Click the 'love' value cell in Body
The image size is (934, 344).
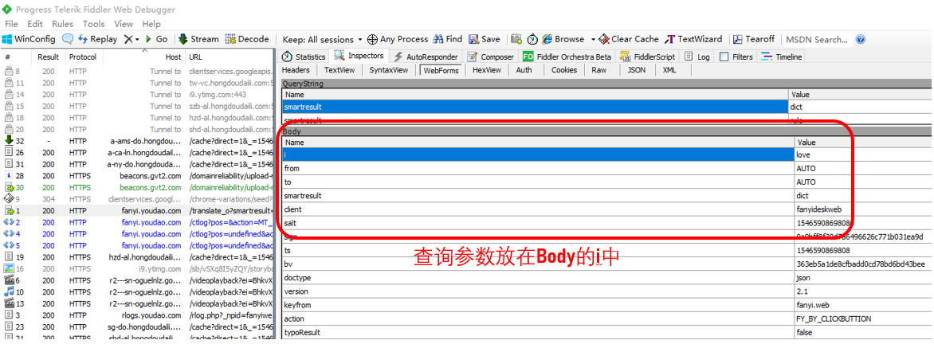point(864,154)
